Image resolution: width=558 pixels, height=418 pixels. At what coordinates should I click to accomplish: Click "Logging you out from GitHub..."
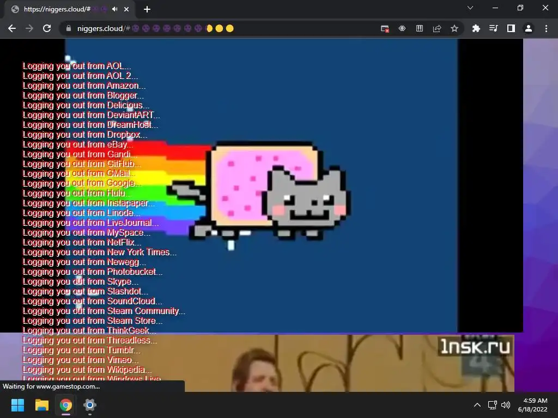(82, 164)
